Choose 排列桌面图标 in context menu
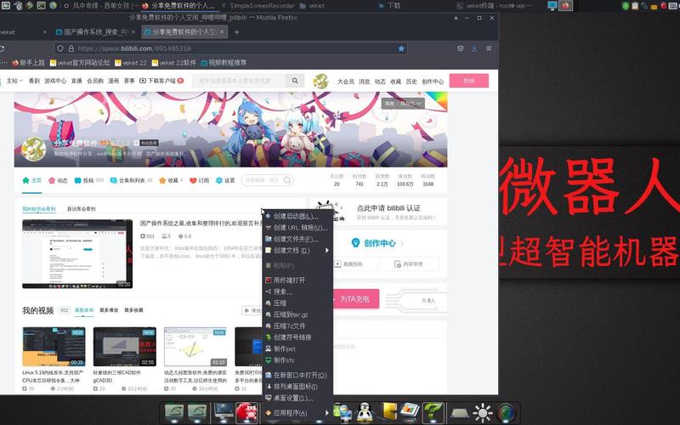Screen dimensions: 680x425 point(297,387)
